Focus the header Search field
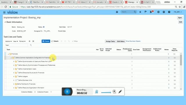This screenshot has height=105, width=186. click(127, 12)
